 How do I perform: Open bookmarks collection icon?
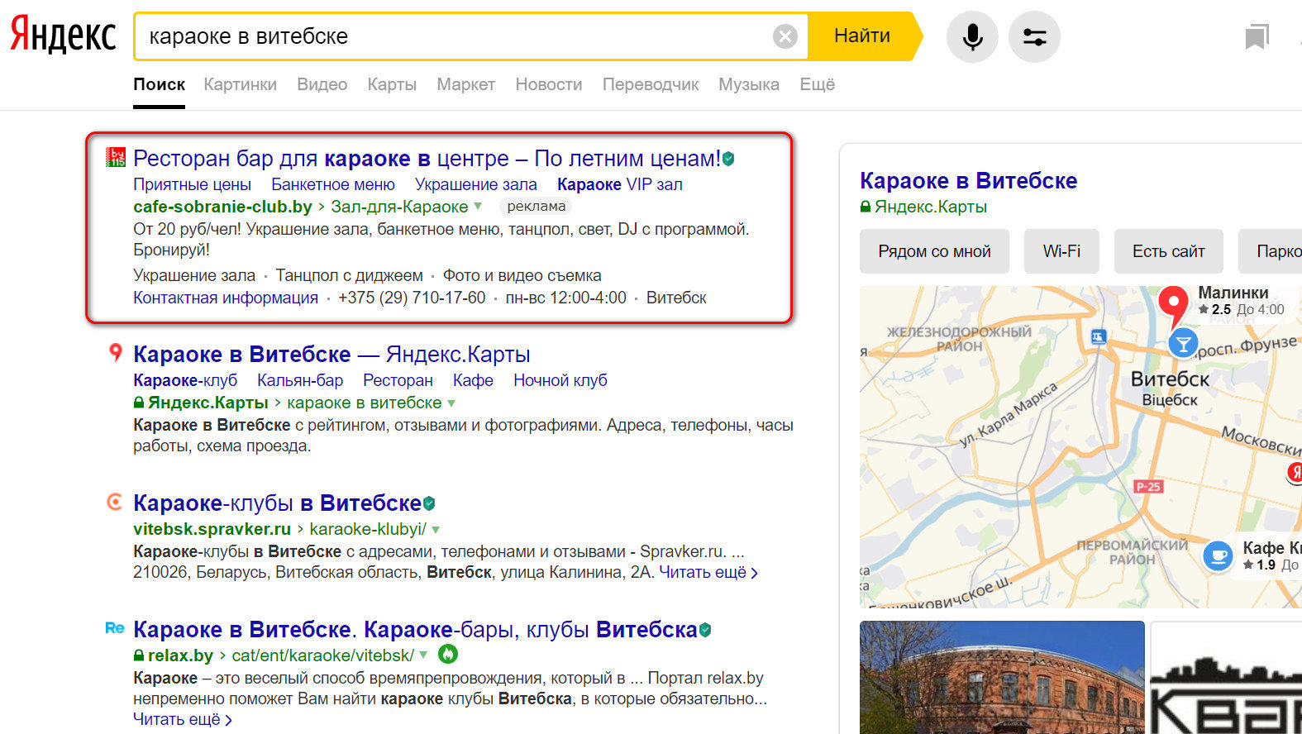1257,36
